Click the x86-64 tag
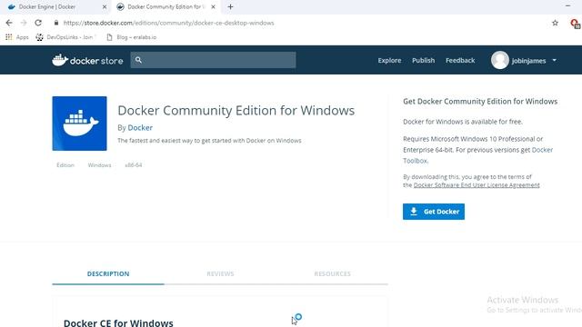This screenshot has width=582, height=327. click(134, 165)
